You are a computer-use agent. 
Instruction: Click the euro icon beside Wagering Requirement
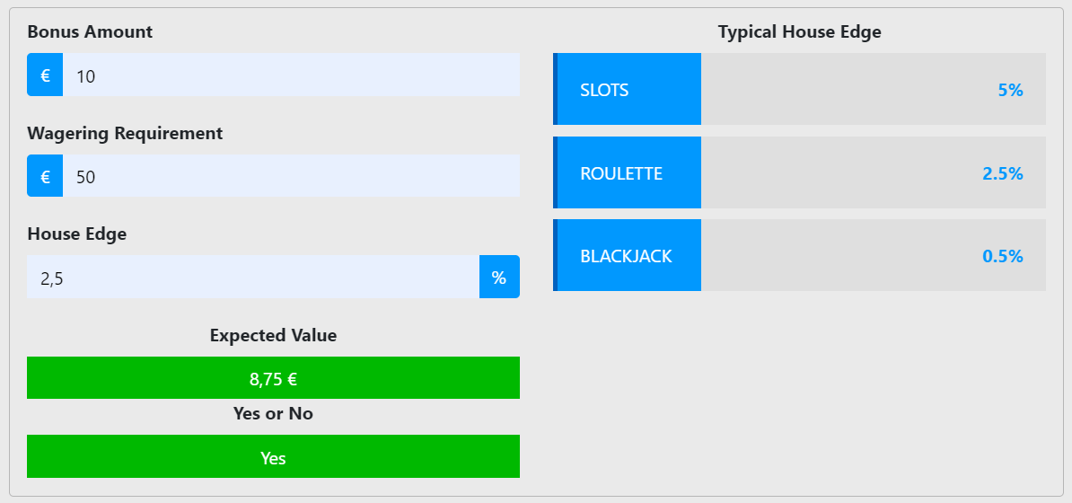click(45, 176)
